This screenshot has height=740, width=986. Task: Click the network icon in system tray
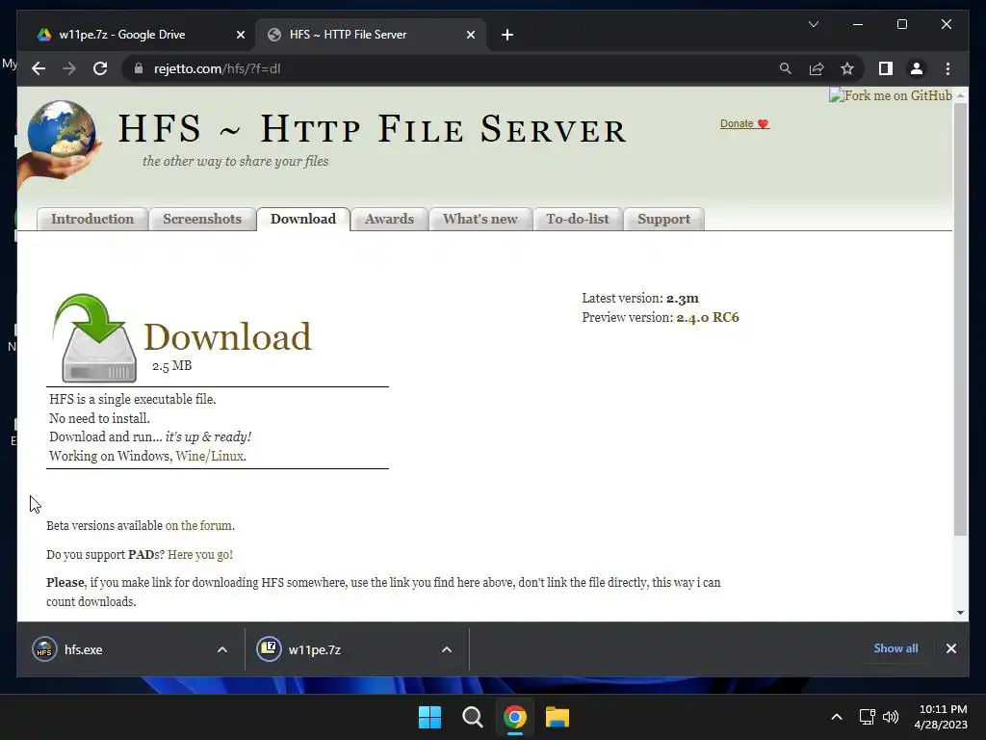(x=868, y=717)
